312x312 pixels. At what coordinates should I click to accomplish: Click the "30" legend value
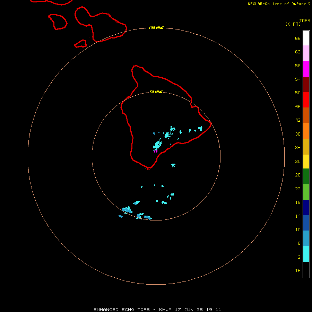click(298, 161)
